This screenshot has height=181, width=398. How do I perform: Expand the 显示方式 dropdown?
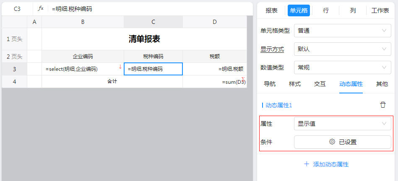point(342,49)
